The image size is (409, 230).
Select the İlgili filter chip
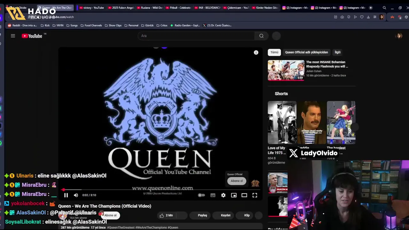337,52
